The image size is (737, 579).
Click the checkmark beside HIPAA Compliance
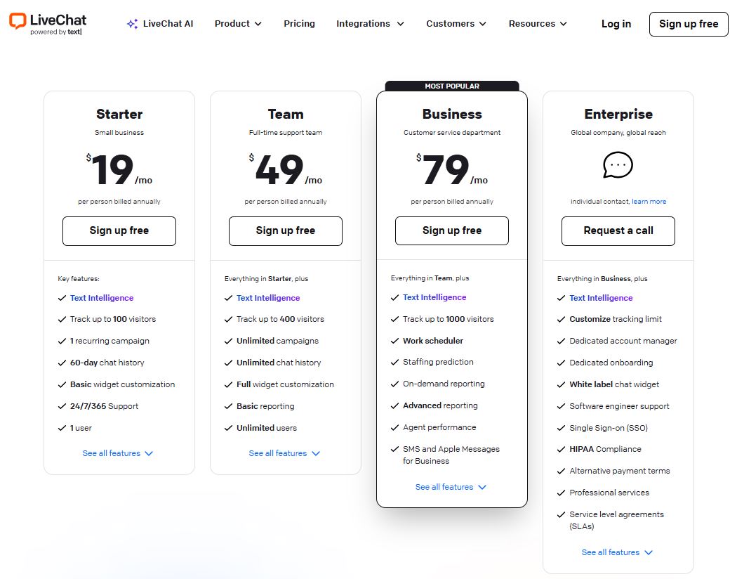[562, 449]
